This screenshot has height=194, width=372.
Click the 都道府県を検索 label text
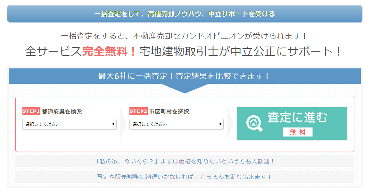62,111
